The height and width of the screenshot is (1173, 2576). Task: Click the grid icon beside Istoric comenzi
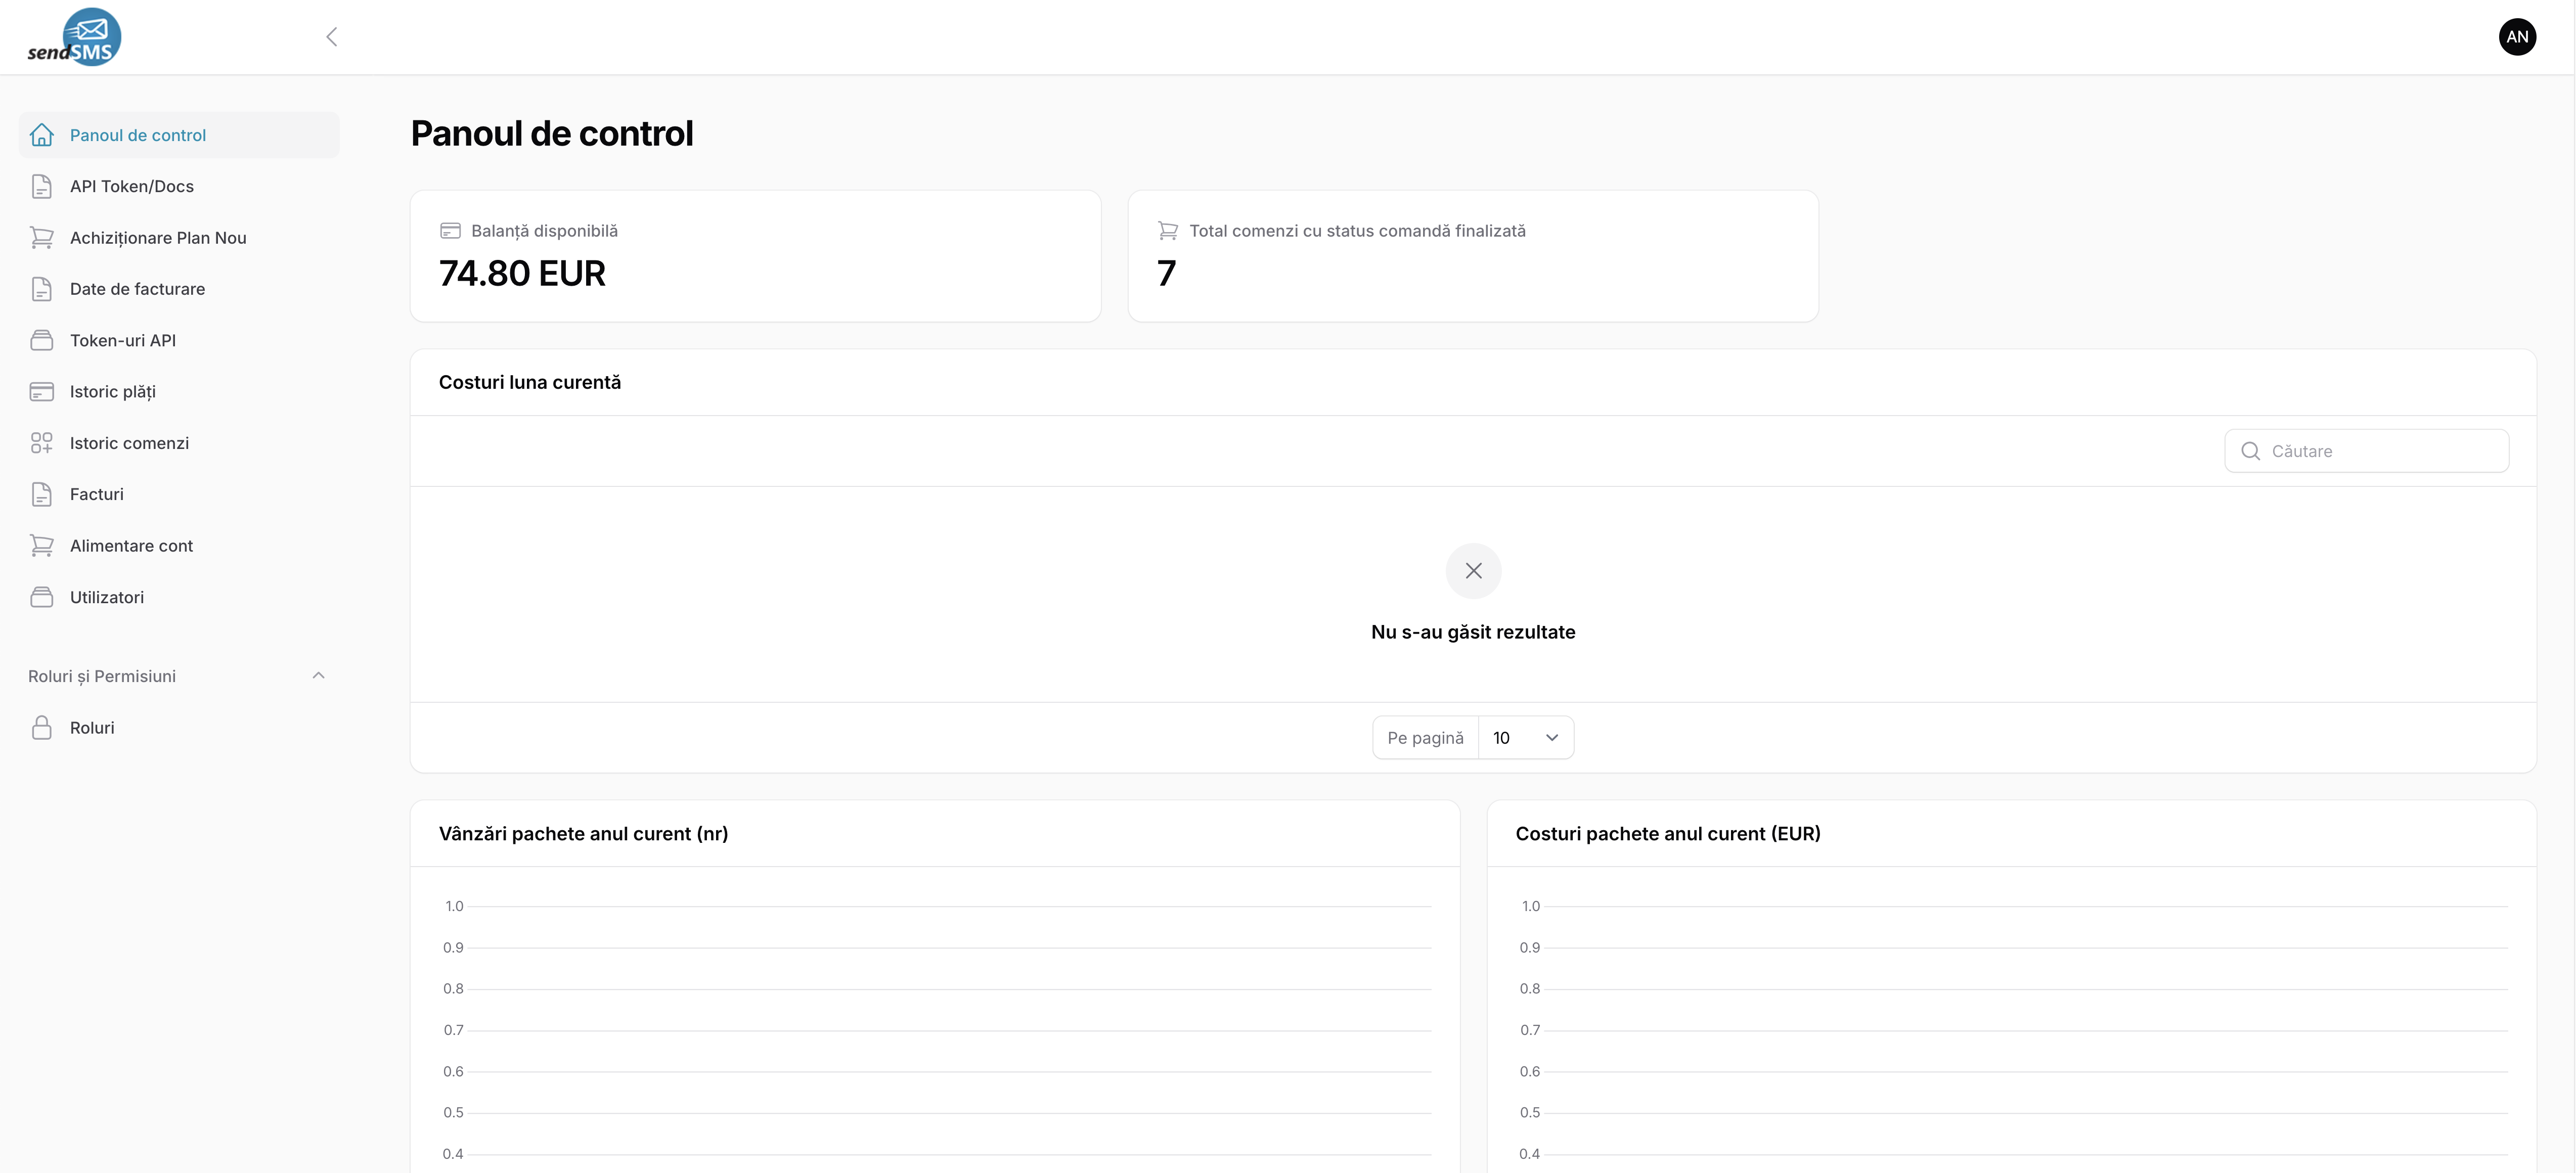pyautogui.click(x=42, y=443)
